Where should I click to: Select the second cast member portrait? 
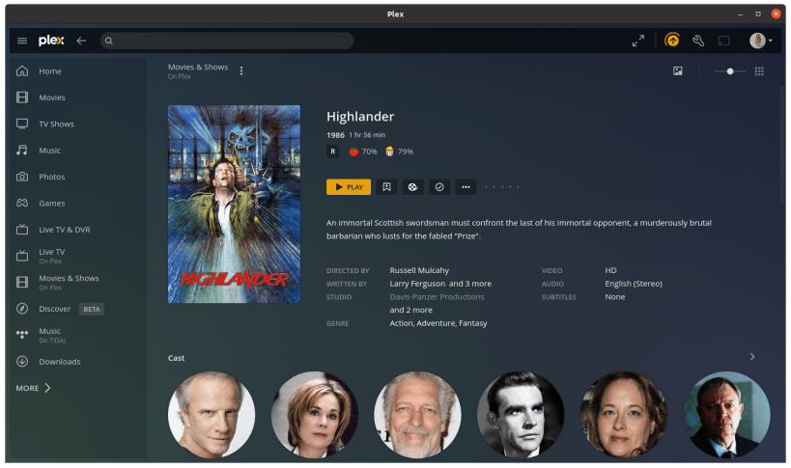click(x=314, y=415)
